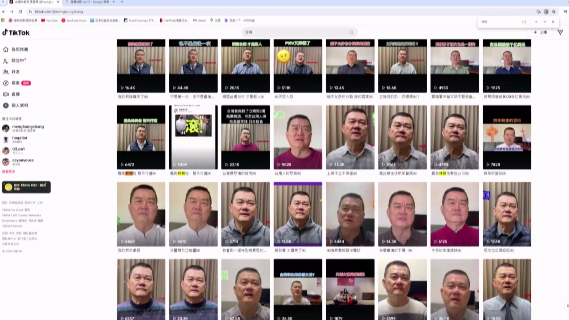
Task: Open the YouTube bookmark
Action: pyautogui.click(x=49, y=20)
